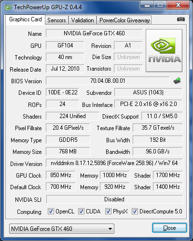Click the Device ID 10DE - 0E22 field
This screenshot has width=193, height=241.
pyautogui.click(x=62, y=92)
